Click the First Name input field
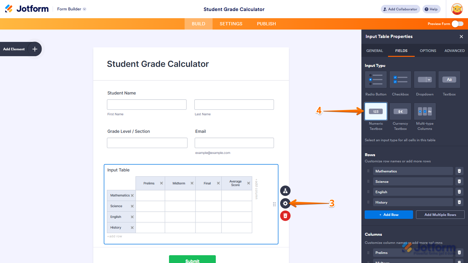The width and height of the screenshot is (468, 263). [x=146, y=104]
